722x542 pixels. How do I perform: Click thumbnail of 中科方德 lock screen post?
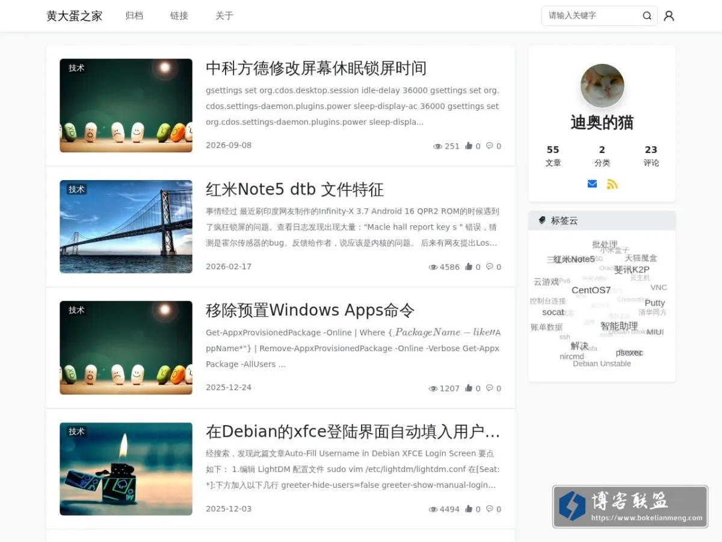[x=126, y=105]
